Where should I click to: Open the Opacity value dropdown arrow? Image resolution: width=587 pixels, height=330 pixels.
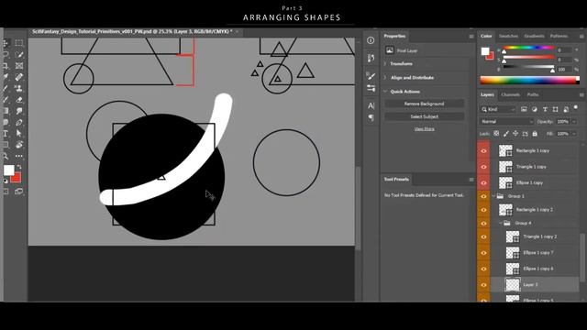574,122
